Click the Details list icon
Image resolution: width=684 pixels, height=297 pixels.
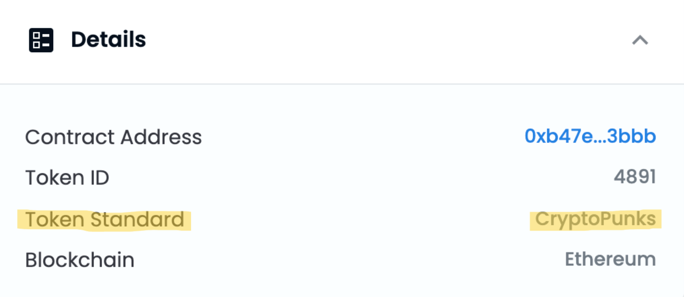41,40
